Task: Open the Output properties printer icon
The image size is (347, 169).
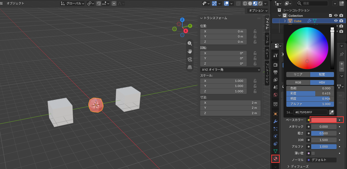Action: [275, 72]
